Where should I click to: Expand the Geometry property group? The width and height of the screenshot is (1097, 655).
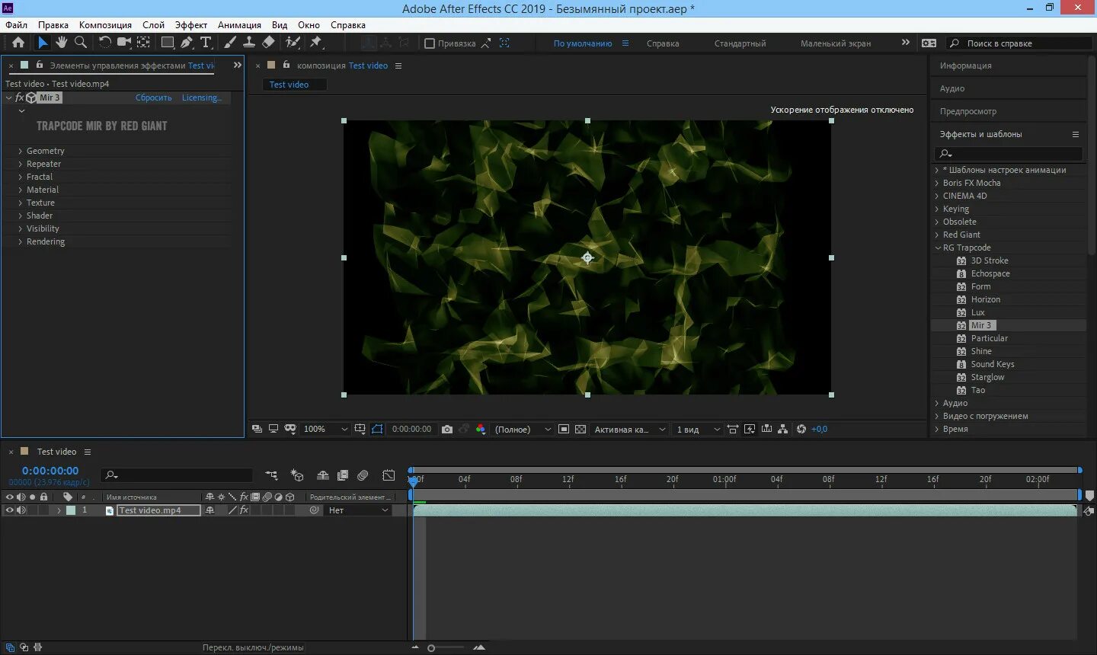point(20,151)
